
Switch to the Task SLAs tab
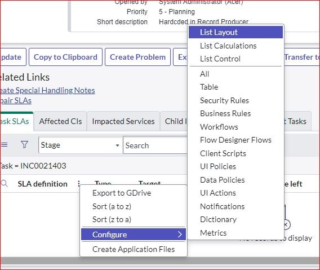coord(16,122)
